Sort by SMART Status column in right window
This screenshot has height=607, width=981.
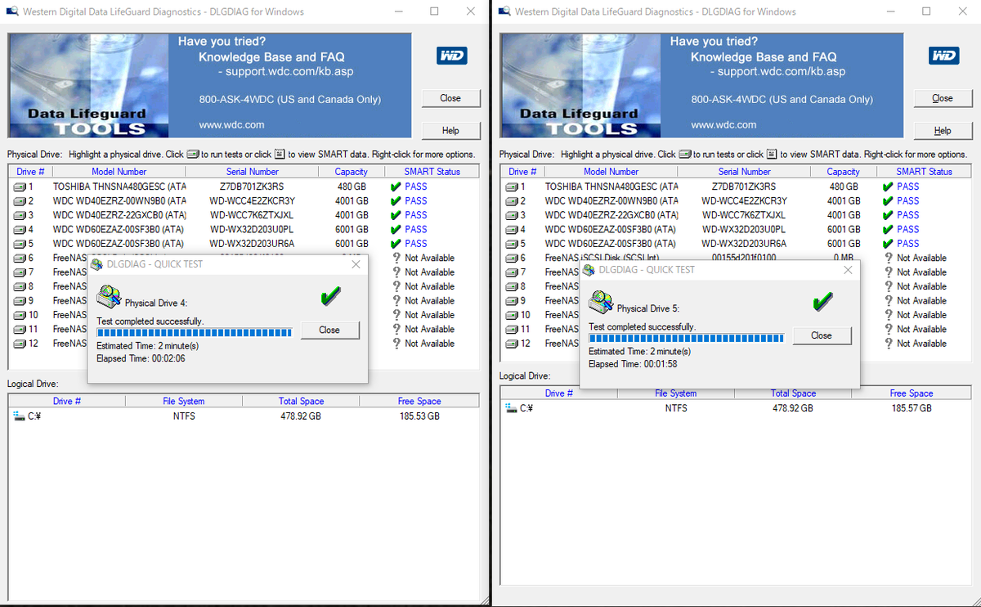point(924,172)
